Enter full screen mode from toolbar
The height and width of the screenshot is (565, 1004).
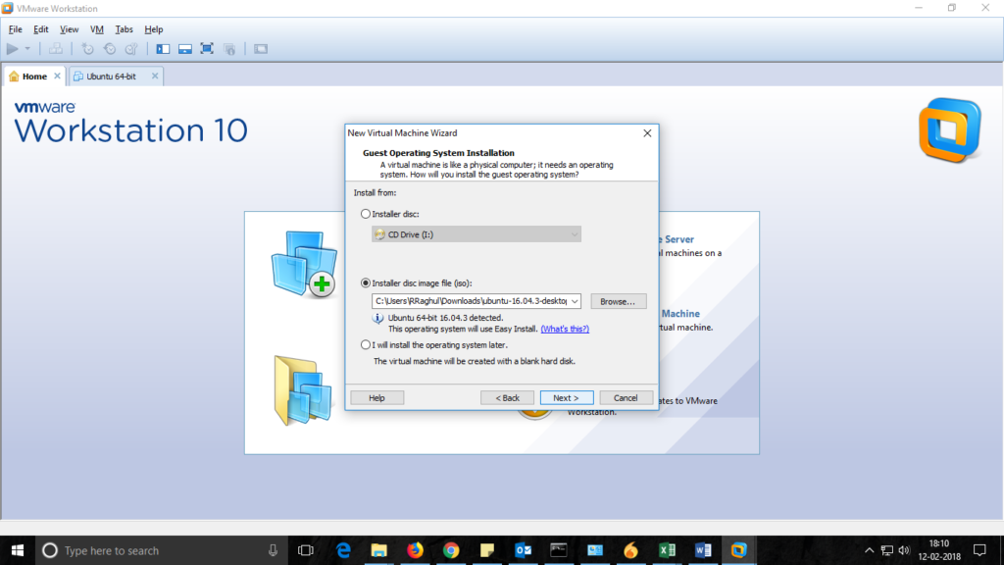tap(207, 48)
